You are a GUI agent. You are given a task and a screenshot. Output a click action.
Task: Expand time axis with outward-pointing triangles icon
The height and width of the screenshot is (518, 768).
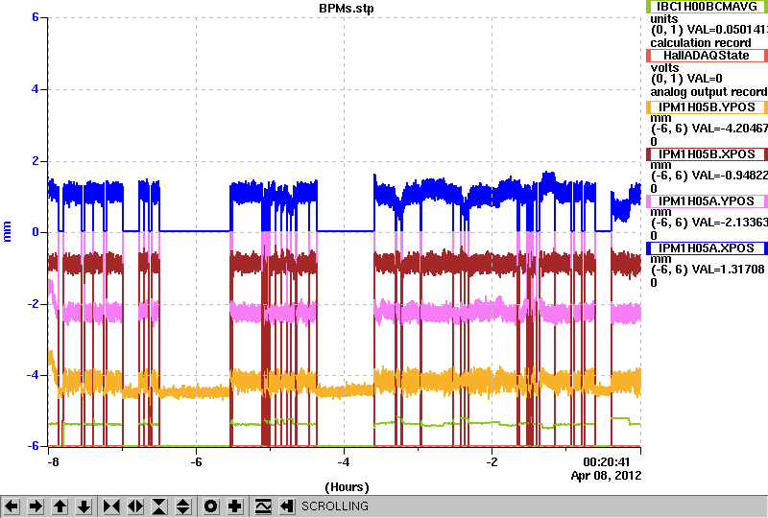[135, 506]
